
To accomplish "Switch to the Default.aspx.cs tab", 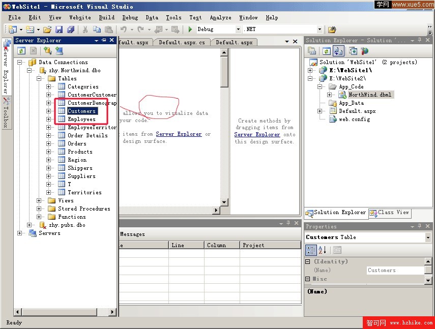I will tap(182, 42).
